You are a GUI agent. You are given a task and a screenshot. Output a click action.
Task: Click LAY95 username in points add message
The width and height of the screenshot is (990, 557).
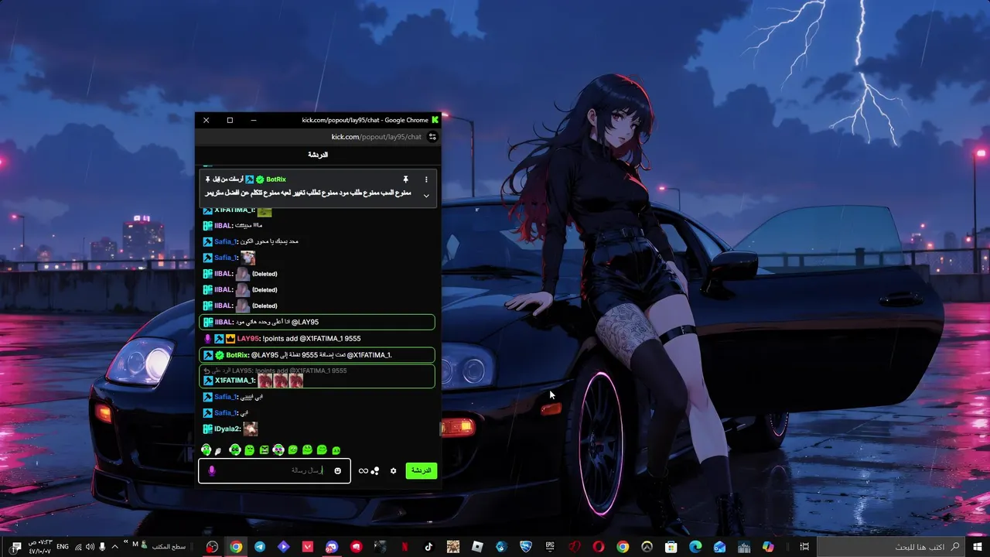[x=248, y=339]
